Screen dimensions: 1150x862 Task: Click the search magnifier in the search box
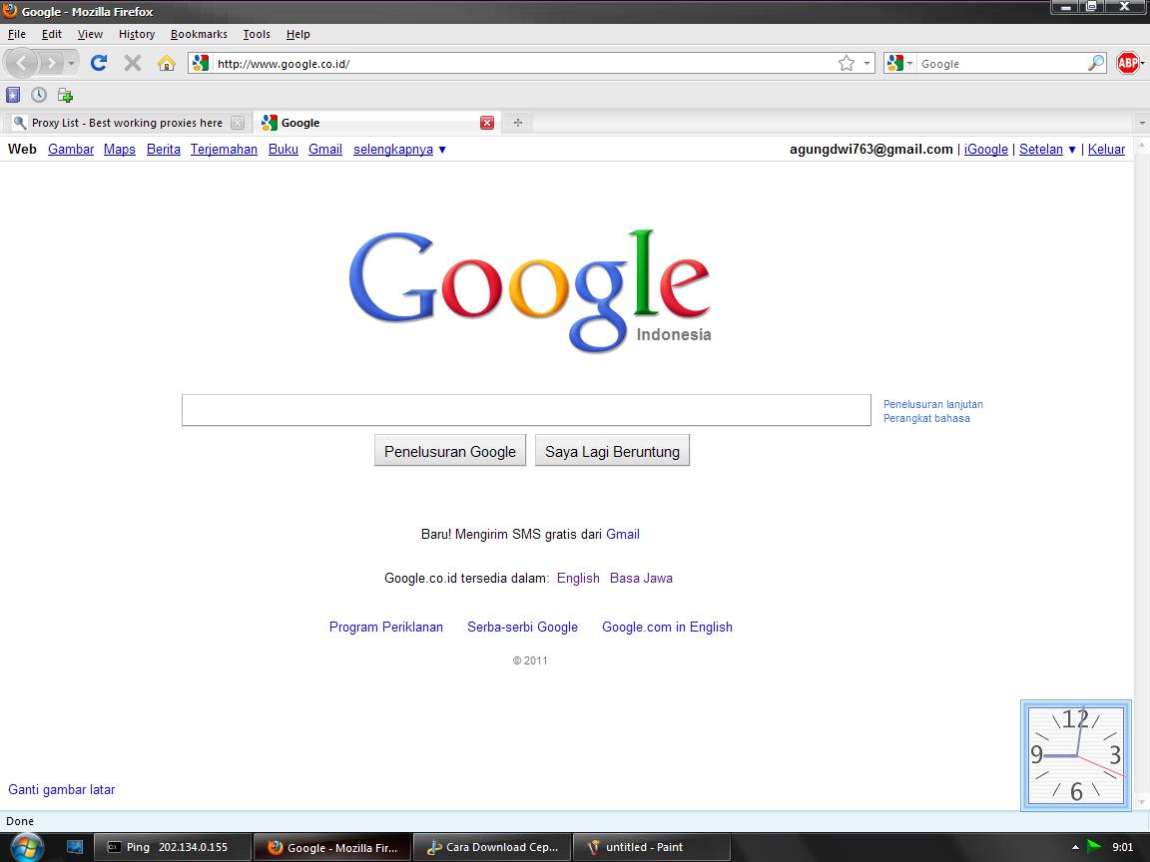point(1096,63)
